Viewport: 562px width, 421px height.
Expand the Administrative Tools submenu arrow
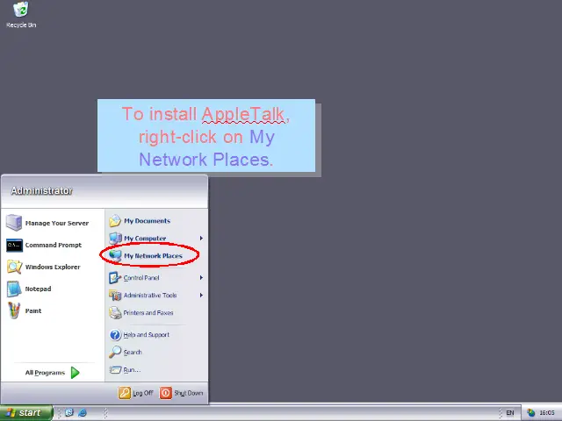pos(201,295)
